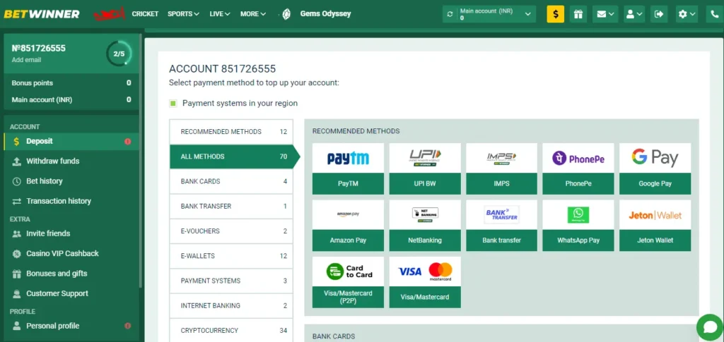Select the E-Vouchers category
724x342 pixels.
[231, 231]
